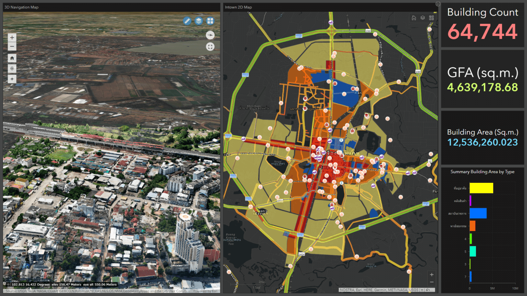Open the measurement ruler tool in 3D map

(187, 21)
